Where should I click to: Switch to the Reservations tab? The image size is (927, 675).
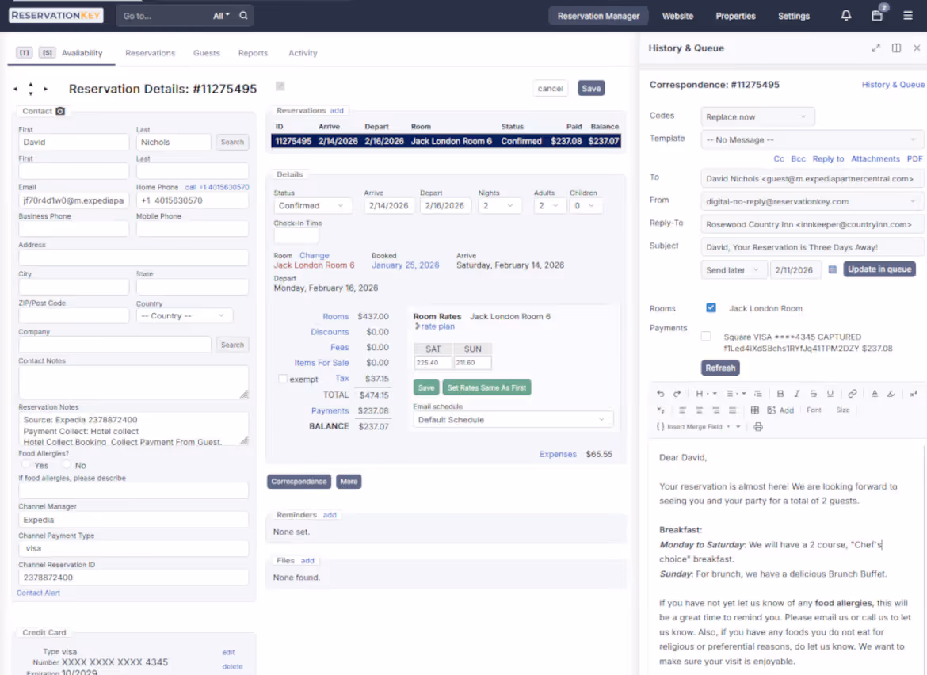click(150, 52)
